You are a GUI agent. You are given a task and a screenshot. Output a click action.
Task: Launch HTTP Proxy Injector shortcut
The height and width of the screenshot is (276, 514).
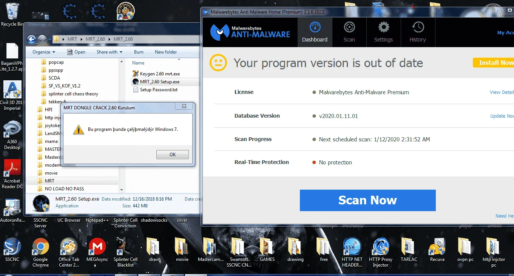pyautogui.click(x=381, y=253)
